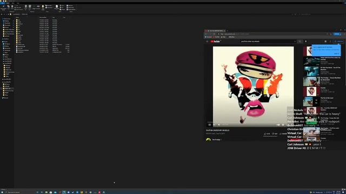This screenshot has height=194, width=346.
Task: Open Properties from the ribbon
Action: pyautogui.click(x=57, y=7)
